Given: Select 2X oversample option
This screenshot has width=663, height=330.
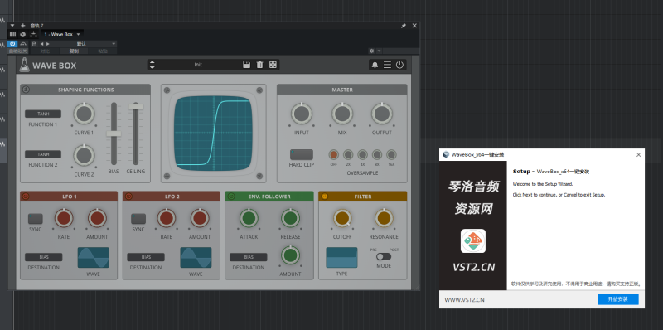Looking at the screenshot, I should (x=348, y=154).
